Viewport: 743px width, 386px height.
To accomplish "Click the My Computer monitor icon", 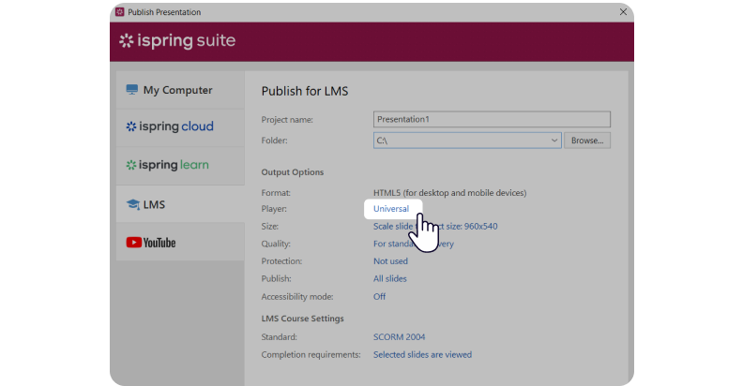I will click(x=132, y=90).
